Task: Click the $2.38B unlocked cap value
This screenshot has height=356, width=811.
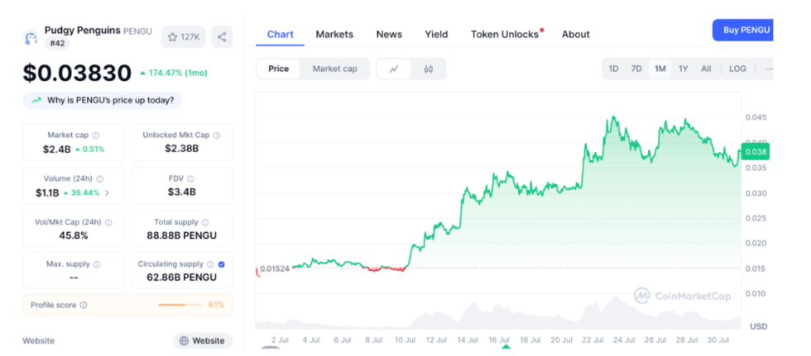Action: [181, 149]
